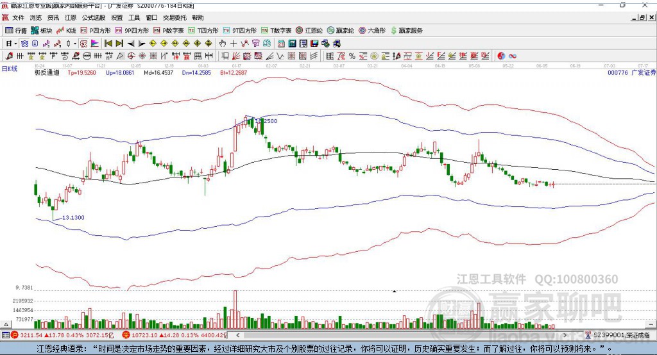Click the colorful flag icon

click(x=95, y=44)
